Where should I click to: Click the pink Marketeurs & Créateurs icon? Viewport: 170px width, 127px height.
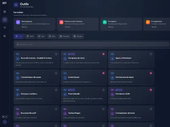tap(61, 22)
